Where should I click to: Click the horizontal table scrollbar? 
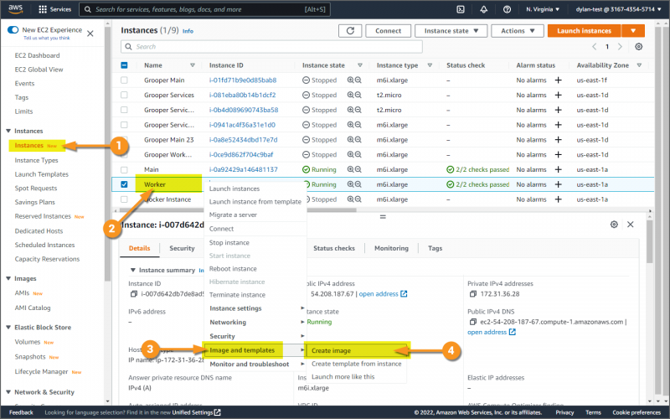click(x=238, y=210)
